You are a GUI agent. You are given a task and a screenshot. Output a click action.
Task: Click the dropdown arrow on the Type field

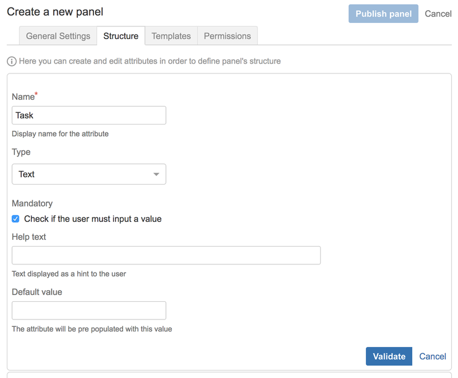(156, 174)
